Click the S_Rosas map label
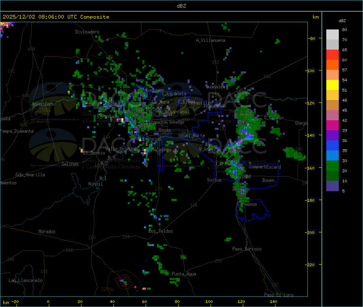The image size is (363, 307). [x=162, y=130]
